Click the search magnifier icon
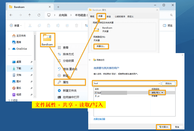This screenshot has height=131, width=194. point(171,15)
